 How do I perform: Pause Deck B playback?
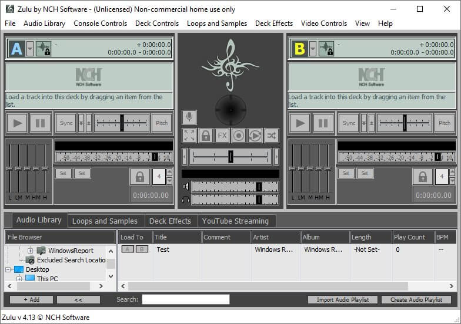pyautogui.click(x=323, y=123)
